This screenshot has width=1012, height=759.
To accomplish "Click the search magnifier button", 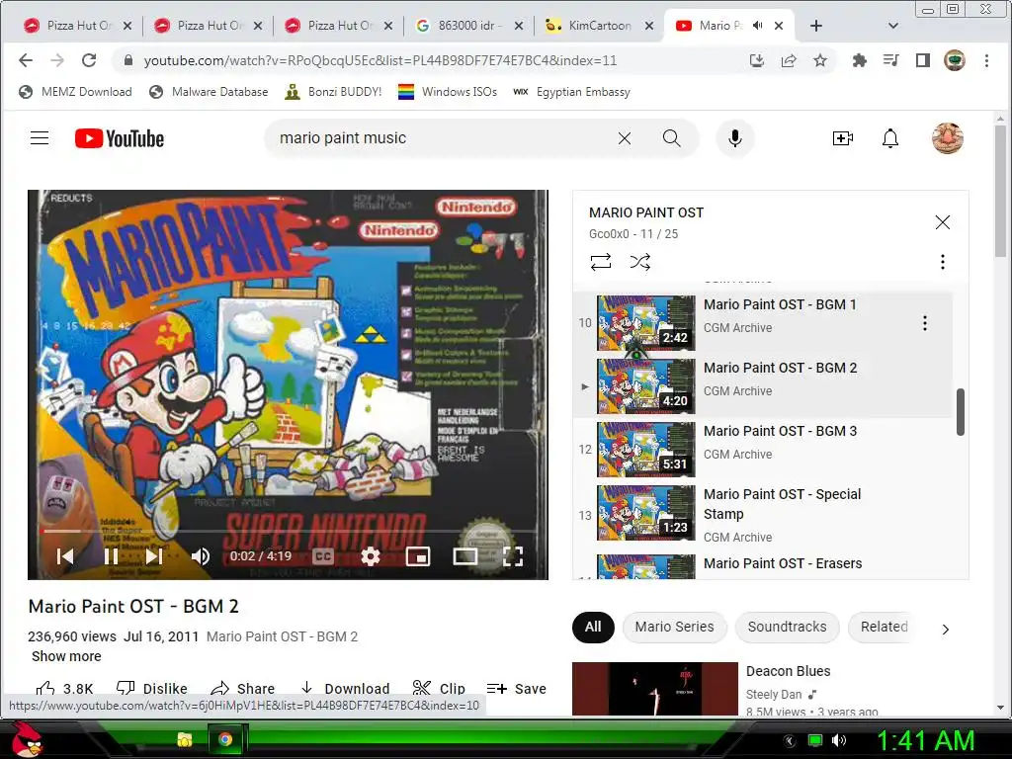I will click(671, 138).
